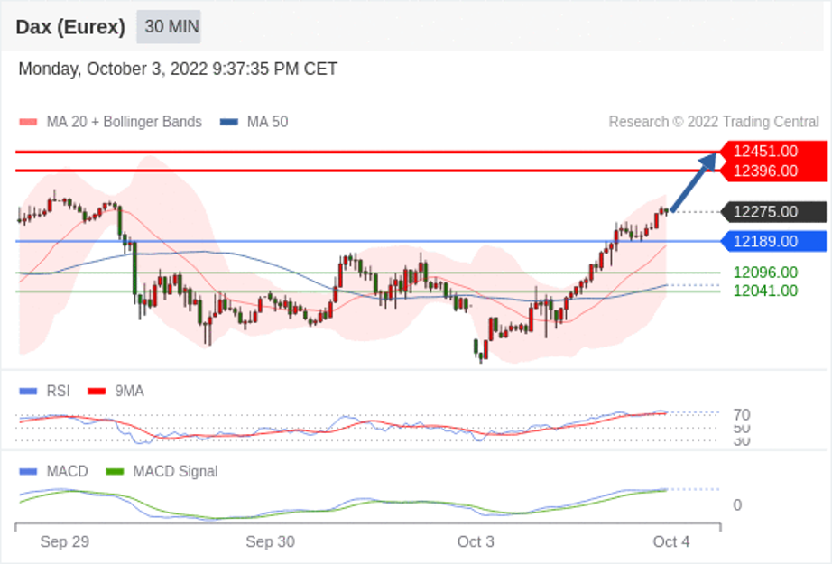This screenshot has height=564, width=832.
Task: Click the RSI legend swatch
Action: (x=28, y=392)
